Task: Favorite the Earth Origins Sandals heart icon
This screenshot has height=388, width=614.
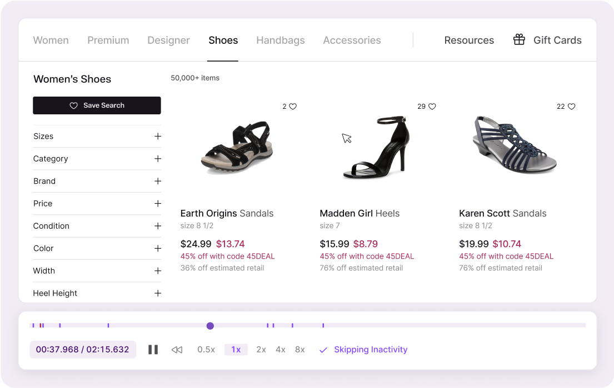Action: pyautogui.click(x=293, y=107)
